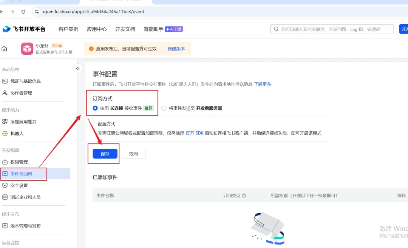Select 事件与回调 in sidebar

coord(35,174)
